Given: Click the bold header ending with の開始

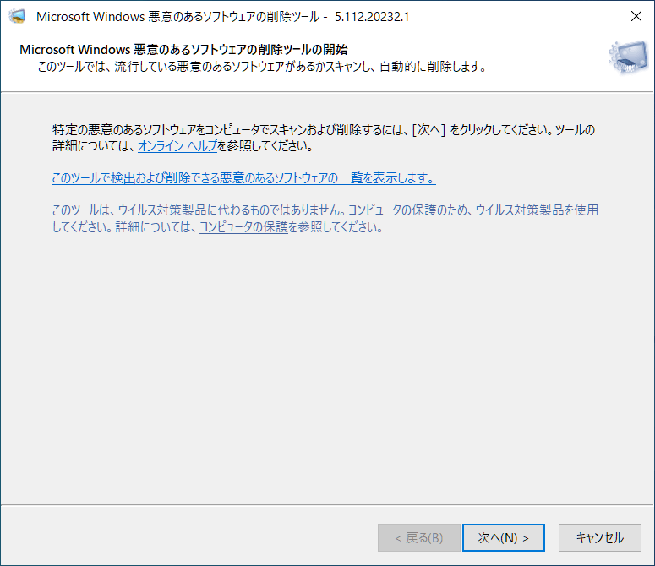Looking at the screenshot, I should click(183, 50).
